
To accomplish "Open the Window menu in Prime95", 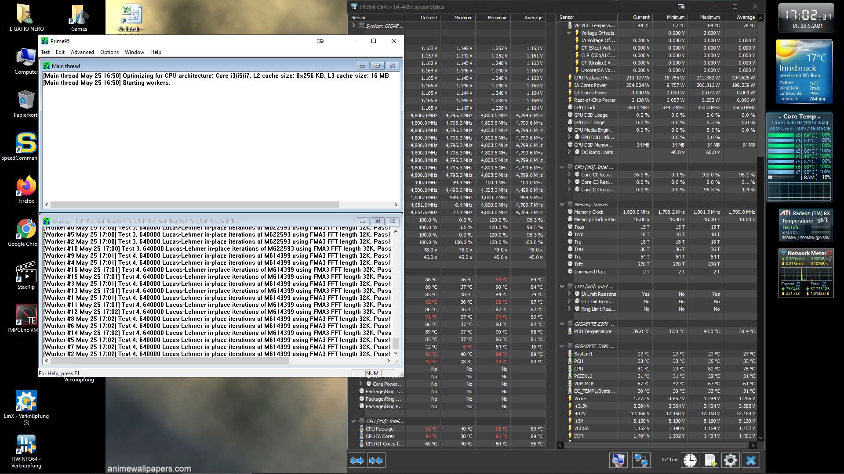I will click(x=134, y=52).
